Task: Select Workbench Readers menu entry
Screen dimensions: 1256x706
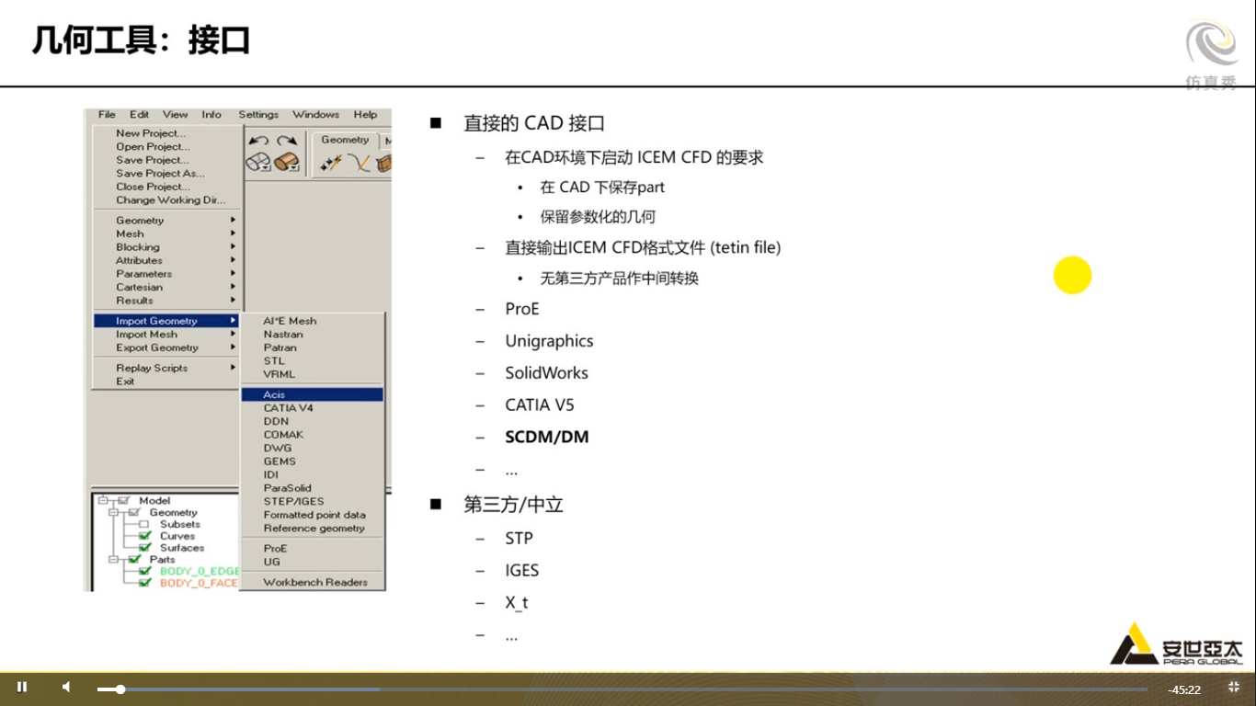Action: coord(317,582)
